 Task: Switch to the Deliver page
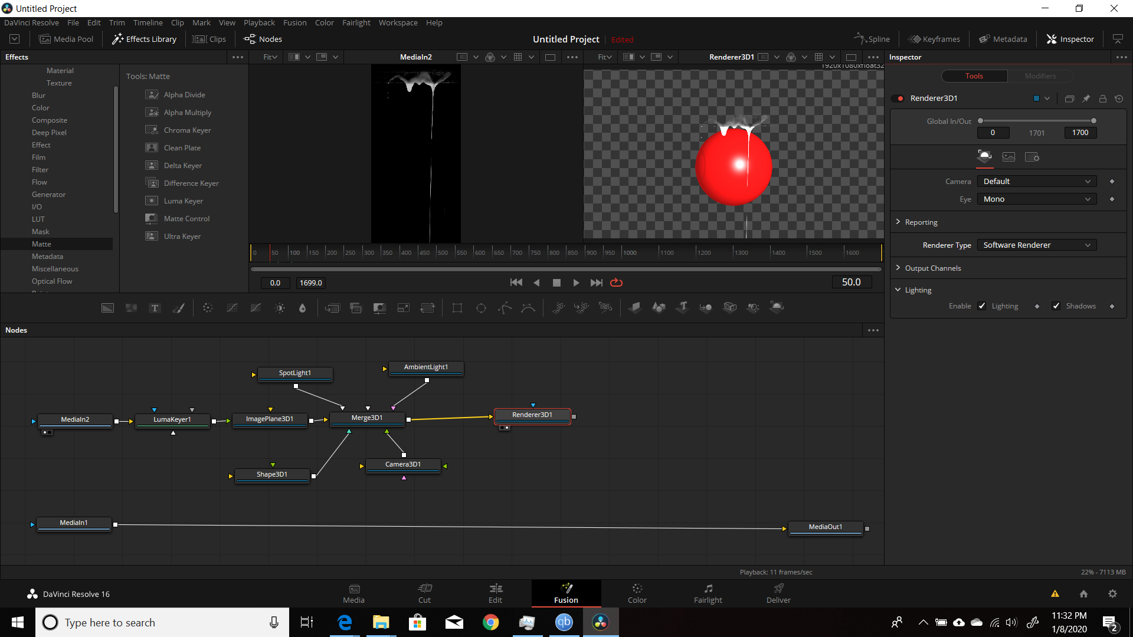778,593
